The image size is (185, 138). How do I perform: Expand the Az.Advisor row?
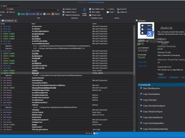click(x=2, y=29)
